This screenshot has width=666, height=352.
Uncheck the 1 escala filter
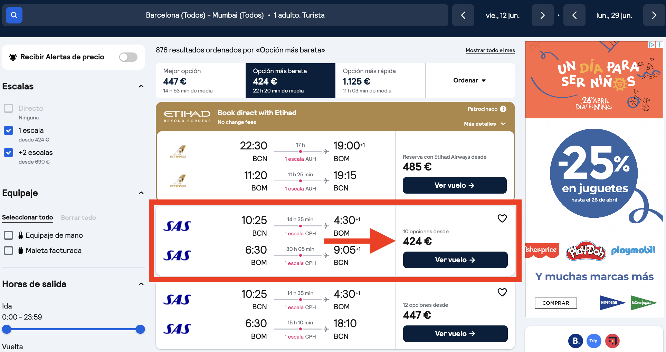pos(8,130)
